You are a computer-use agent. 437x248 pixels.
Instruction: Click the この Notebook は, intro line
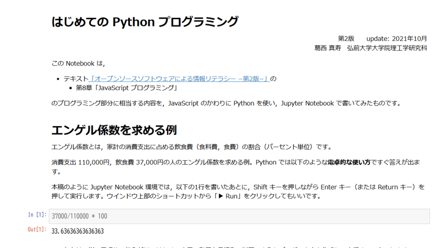[79, 63]
